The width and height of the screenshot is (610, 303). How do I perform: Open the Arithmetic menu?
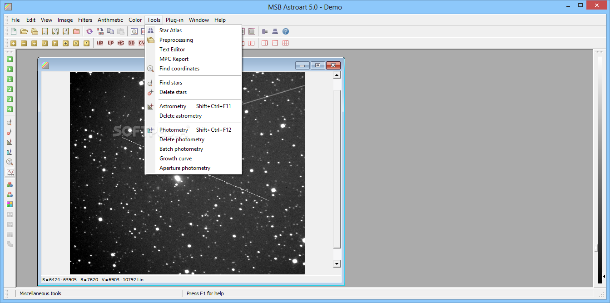(110, 20)
